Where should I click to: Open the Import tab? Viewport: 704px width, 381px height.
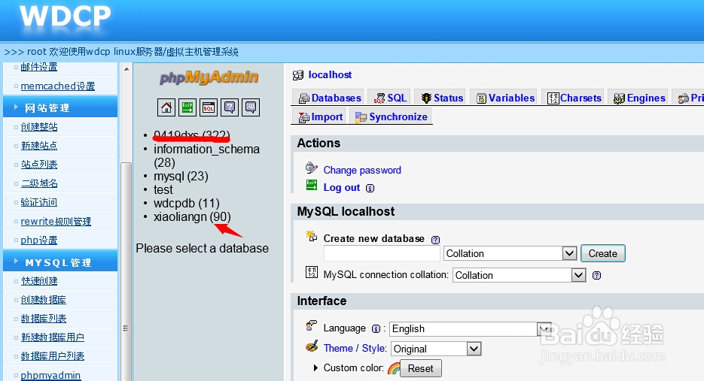coord(320,117)
